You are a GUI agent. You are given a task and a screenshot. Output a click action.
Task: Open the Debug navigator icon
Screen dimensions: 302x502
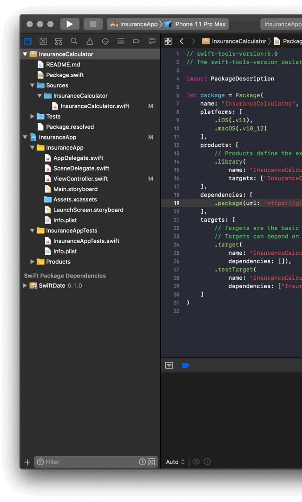point(121,41)
